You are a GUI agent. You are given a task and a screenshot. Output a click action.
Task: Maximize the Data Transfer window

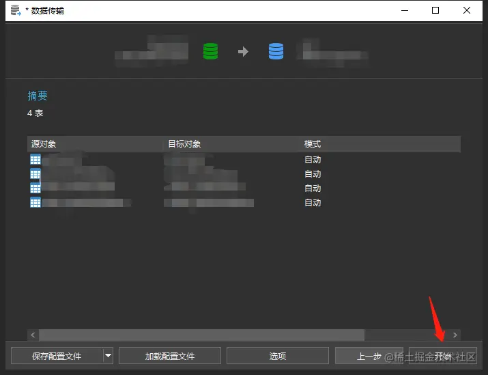[x=435, y=10]
